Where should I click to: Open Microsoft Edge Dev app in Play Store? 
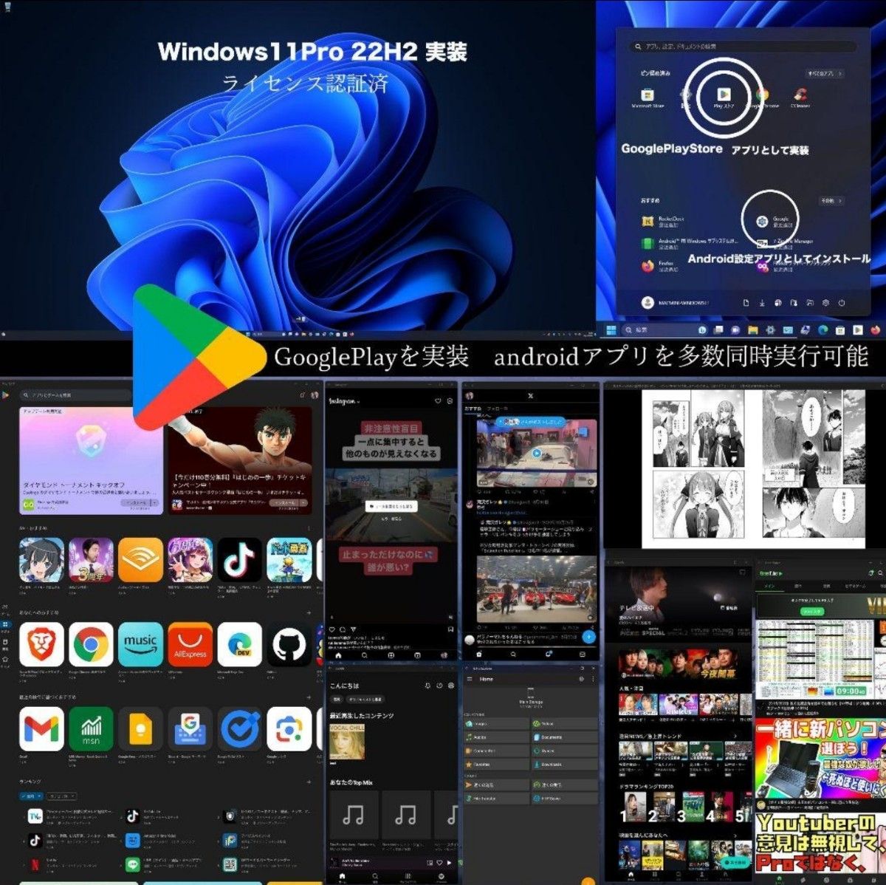(239, 645)
